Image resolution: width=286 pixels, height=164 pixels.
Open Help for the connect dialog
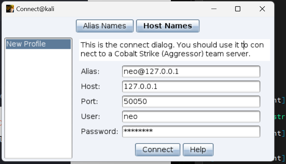pos(198,149)
